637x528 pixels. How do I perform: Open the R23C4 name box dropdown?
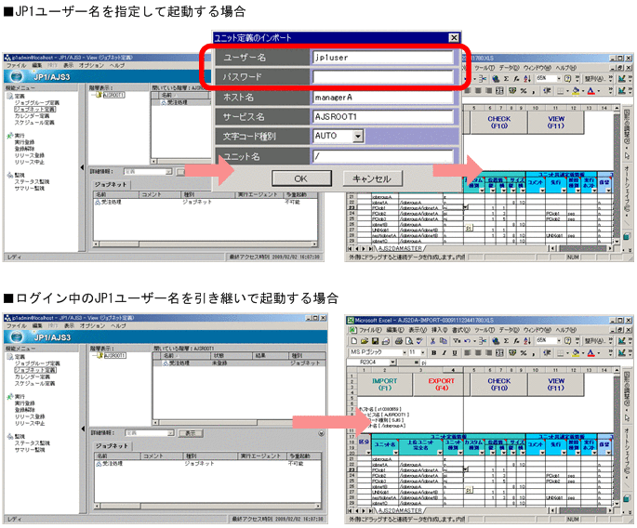tap(392, 362)
